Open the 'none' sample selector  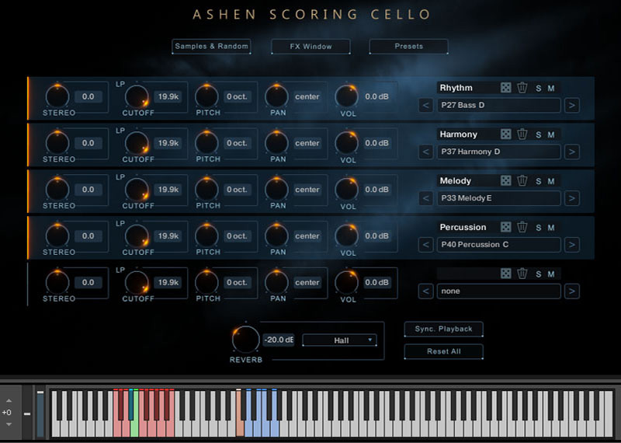pos(498,291)
